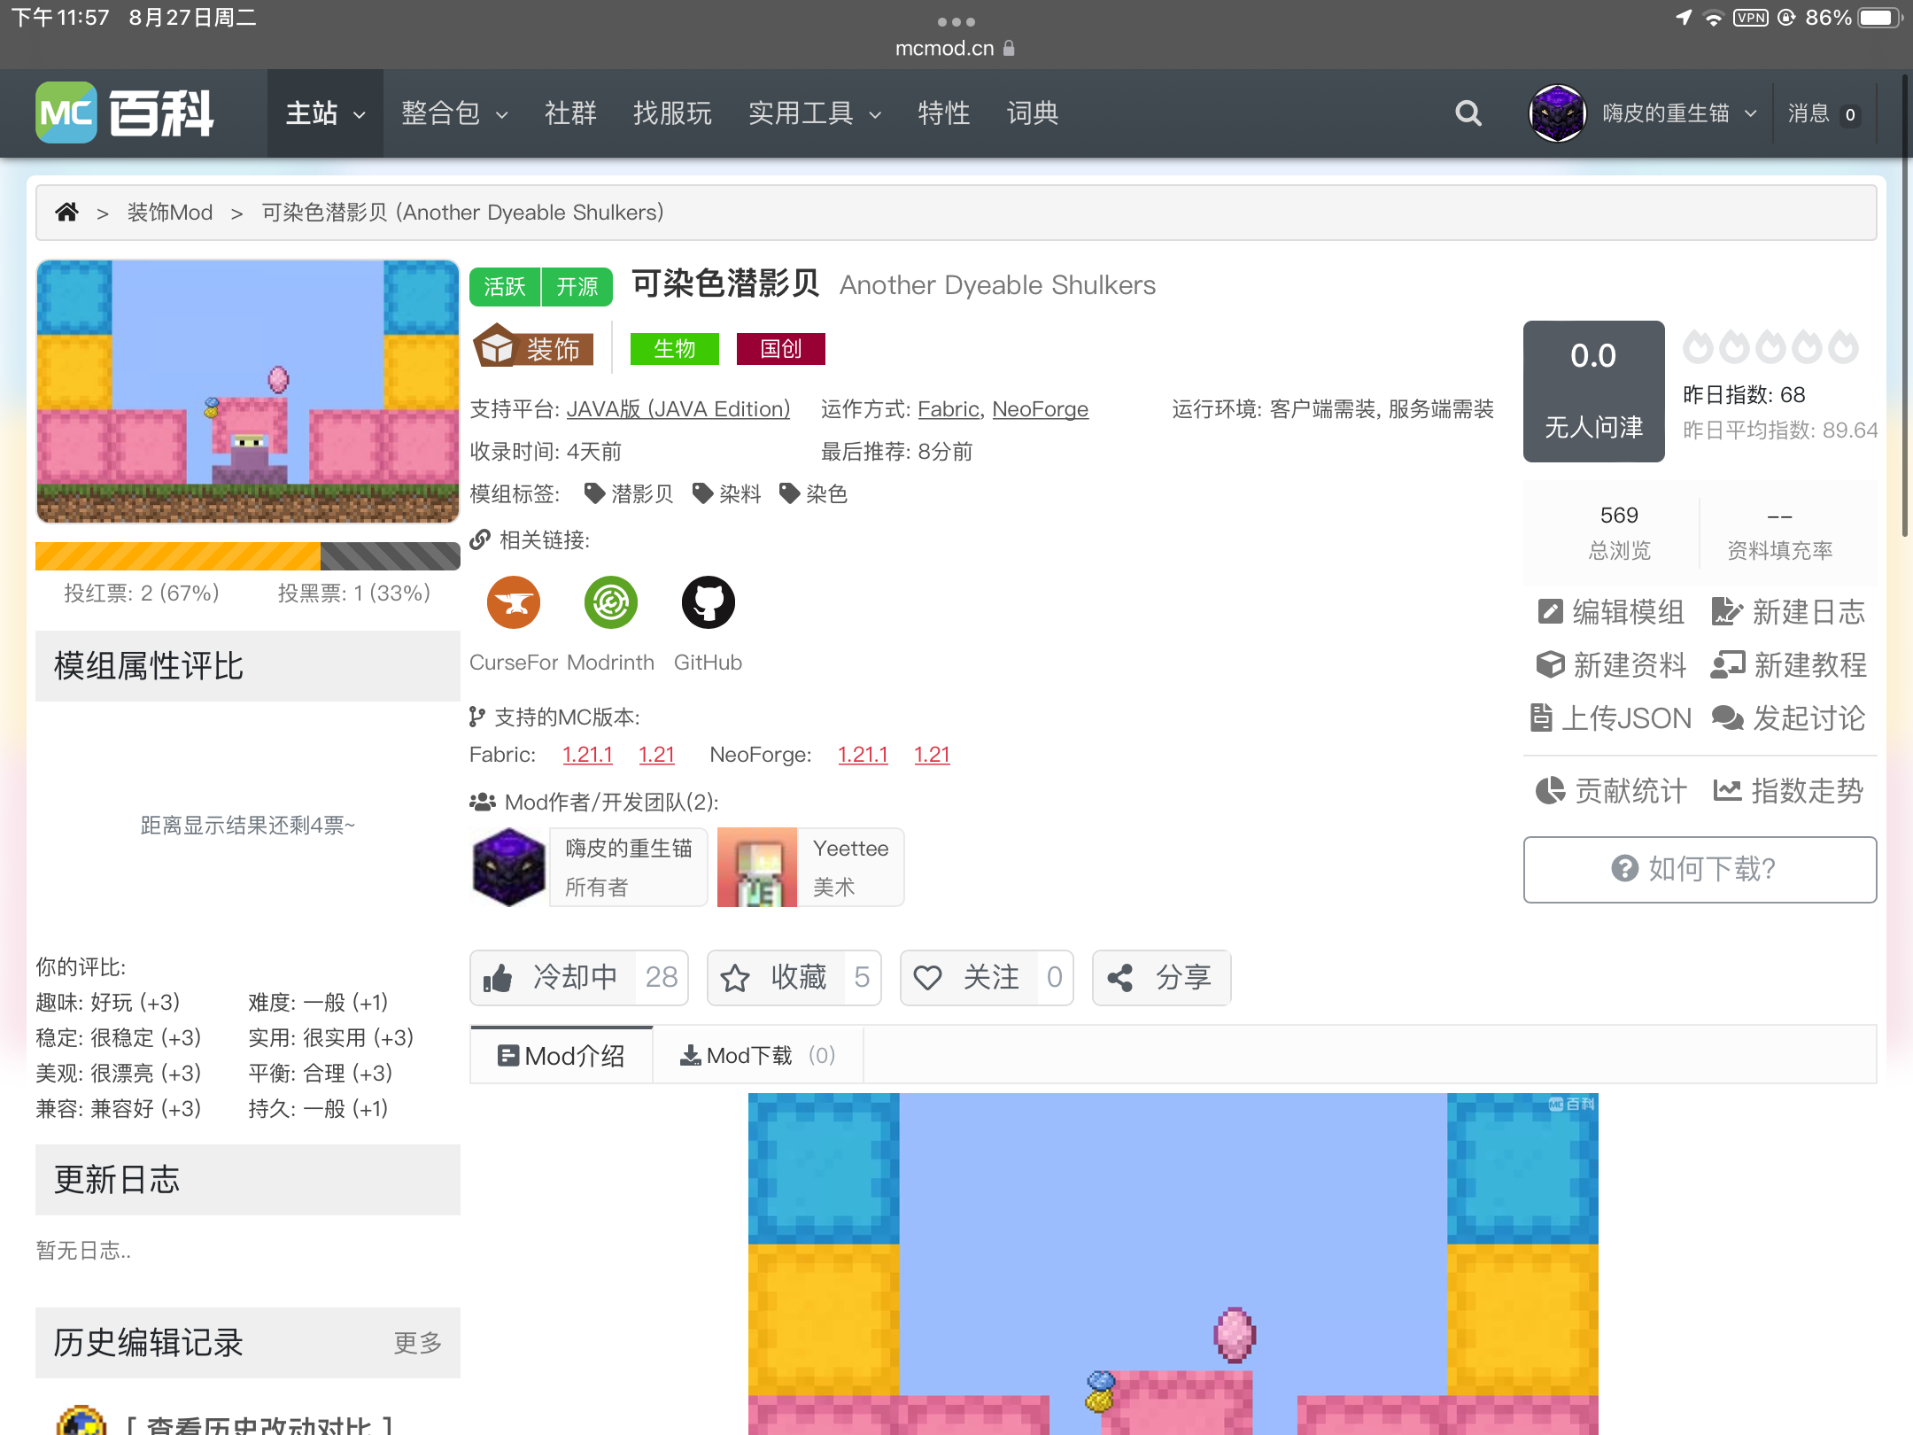Click the 潜影贝 tag
Image resolution: width=1913 pixels, height=1435 pixels.
click(x=630, y=493)
